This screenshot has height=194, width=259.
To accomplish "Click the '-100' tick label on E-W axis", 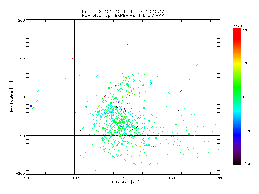I will click(74, 178).
